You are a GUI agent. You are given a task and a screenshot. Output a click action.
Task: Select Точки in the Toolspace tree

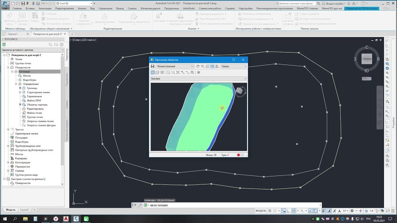(19, 59)
